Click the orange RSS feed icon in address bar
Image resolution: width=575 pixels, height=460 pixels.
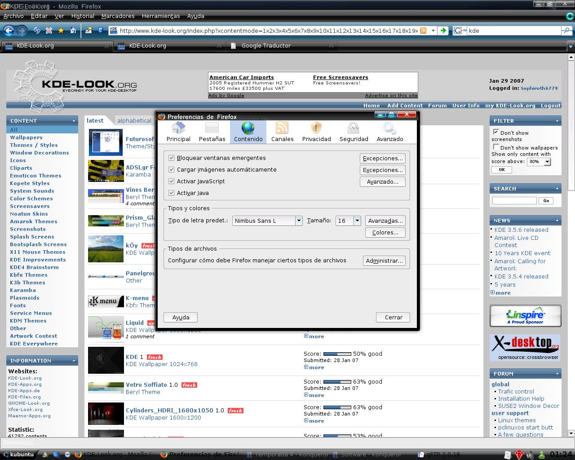coord(423,31)
